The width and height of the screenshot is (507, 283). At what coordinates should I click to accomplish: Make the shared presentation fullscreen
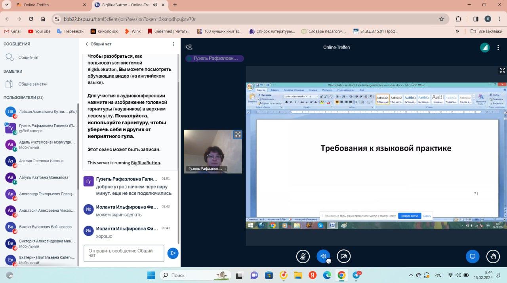(x=502, y=70)
